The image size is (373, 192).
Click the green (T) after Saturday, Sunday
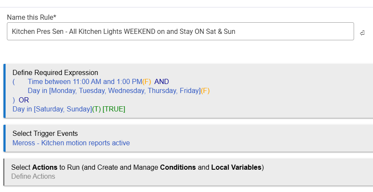(96, 109)
